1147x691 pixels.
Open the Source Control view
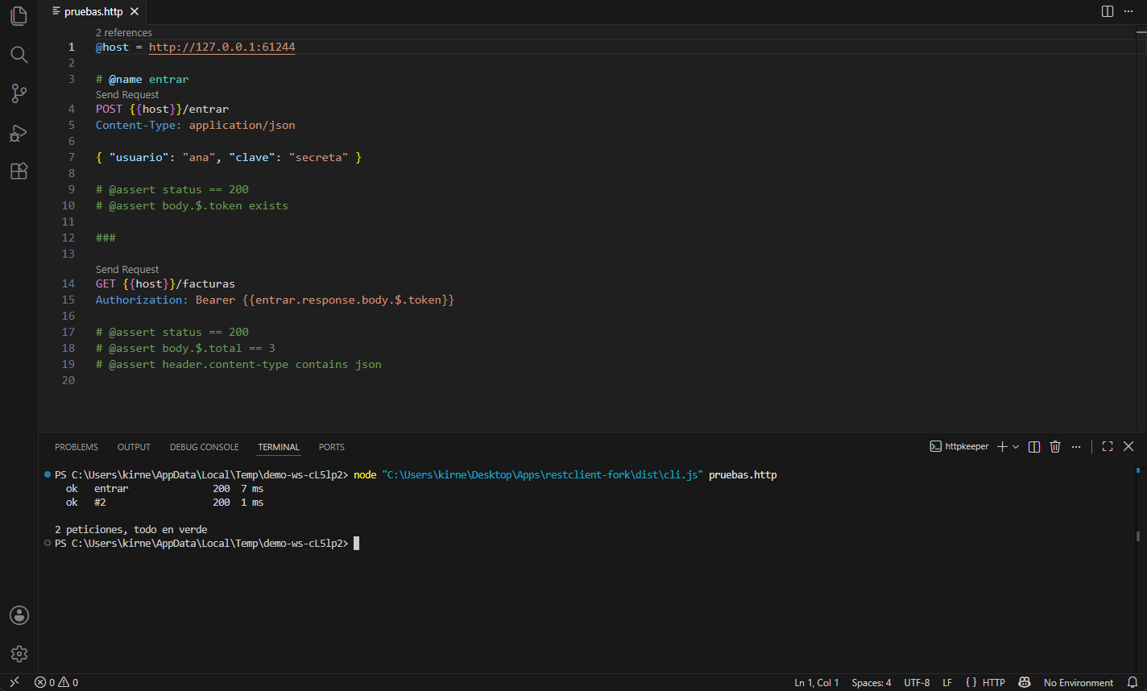click(19, 93)
